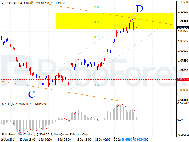Select the blue letter C label
The image size is (189, 142).
pyautogui.click(x=32, y=94)
